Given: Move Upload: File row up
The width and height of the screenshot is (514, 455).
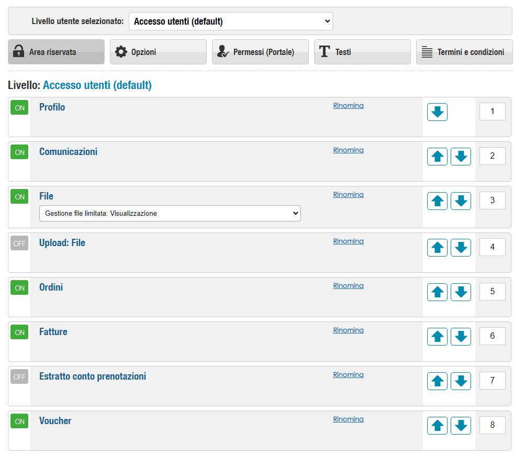Looking at the screenshot, I should tap(437, 248).
